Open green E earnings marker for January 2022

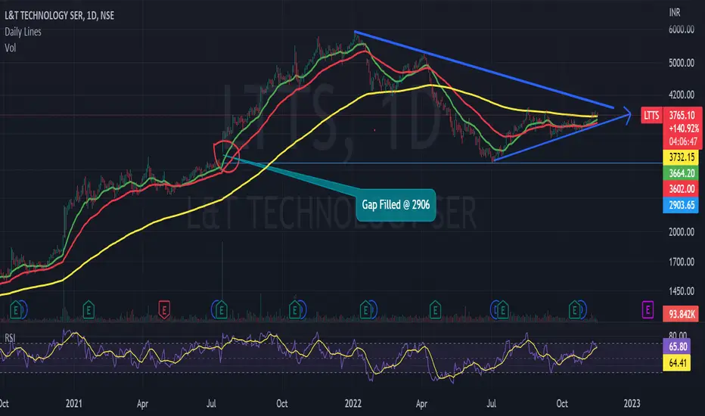[x=366, y=310]
